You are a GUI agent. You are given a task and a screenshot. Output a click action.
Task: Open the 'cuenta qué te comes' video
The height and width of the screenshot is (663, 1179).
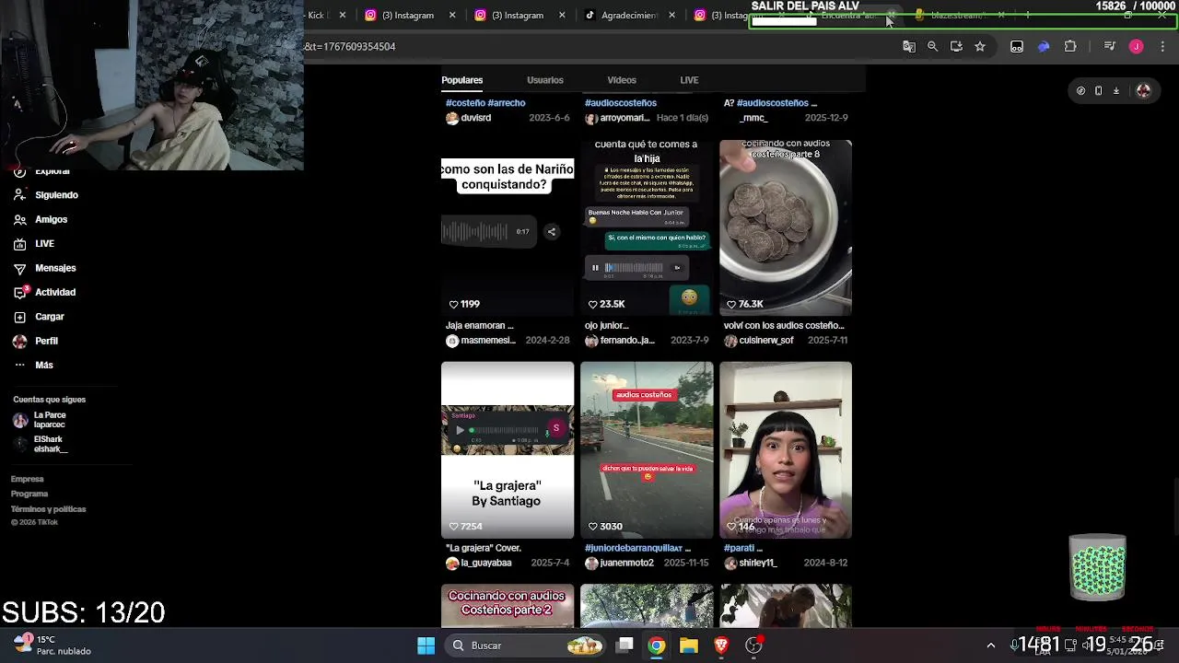point(647,227)
